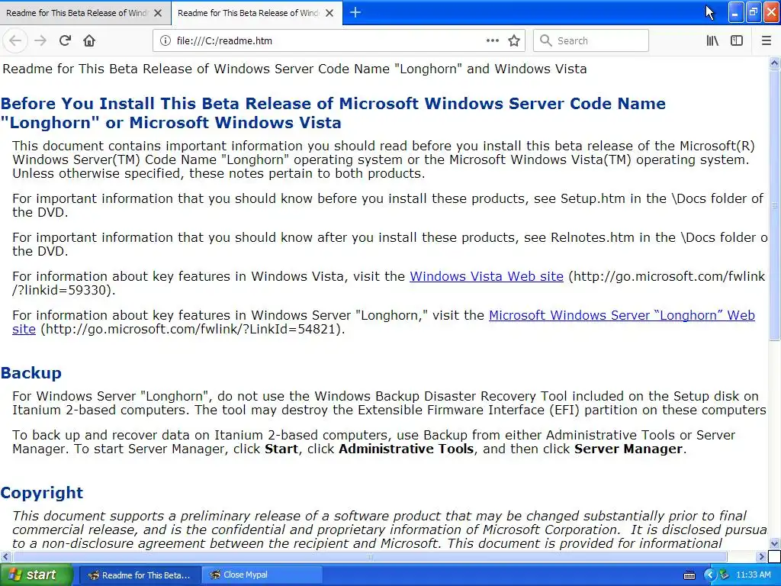Click the horizontal scrollbar right arrow
This screenshot has width=781, height=586.
pos(762,556)
